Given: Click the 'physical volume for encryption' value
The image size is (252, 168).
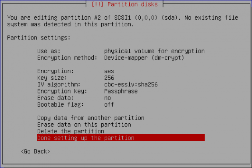Looking at the screenshot, I should tap(154, 51).
